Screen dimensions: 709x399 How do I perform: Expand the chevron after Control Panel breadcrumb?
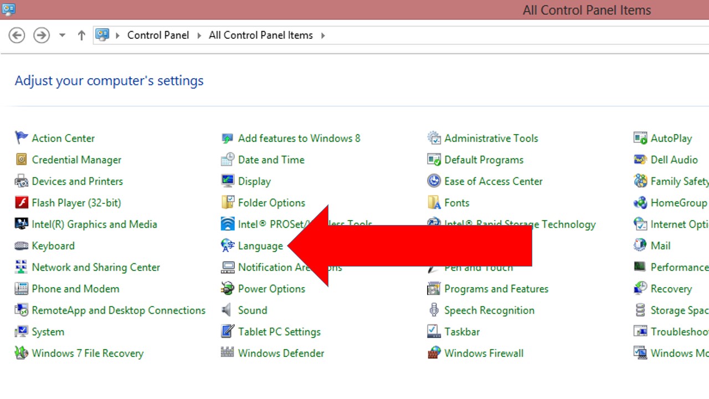click(x=199, y=35)
